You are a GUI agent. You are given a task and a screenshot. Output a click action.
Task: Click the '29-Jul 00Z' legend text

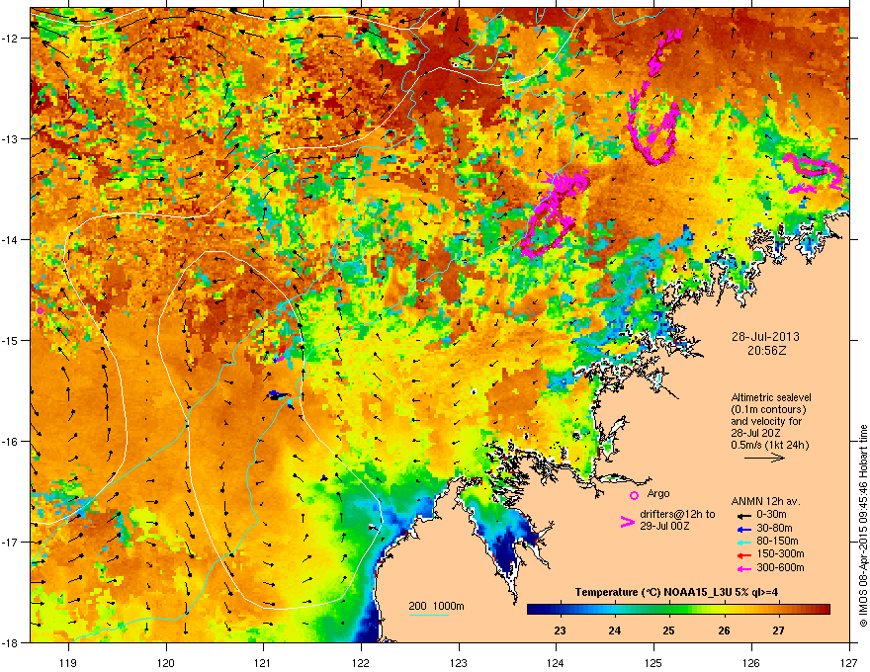tap(664, 526)
